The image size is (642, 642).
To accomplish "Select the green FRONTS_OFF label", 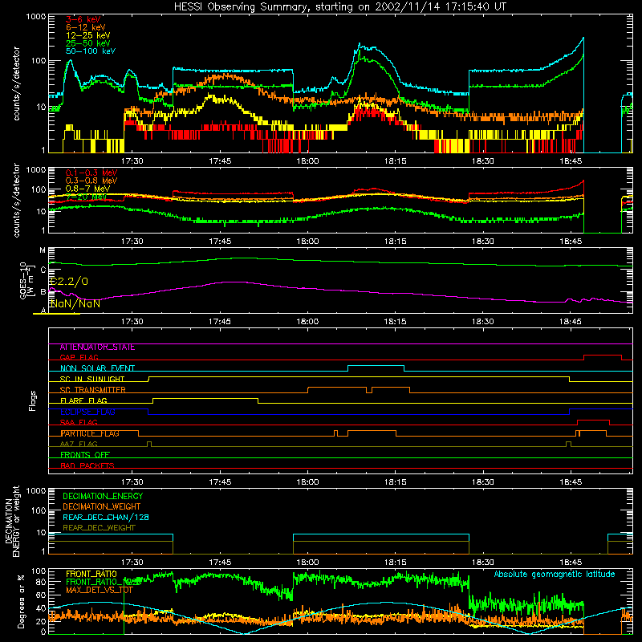I will pos(85,455).
